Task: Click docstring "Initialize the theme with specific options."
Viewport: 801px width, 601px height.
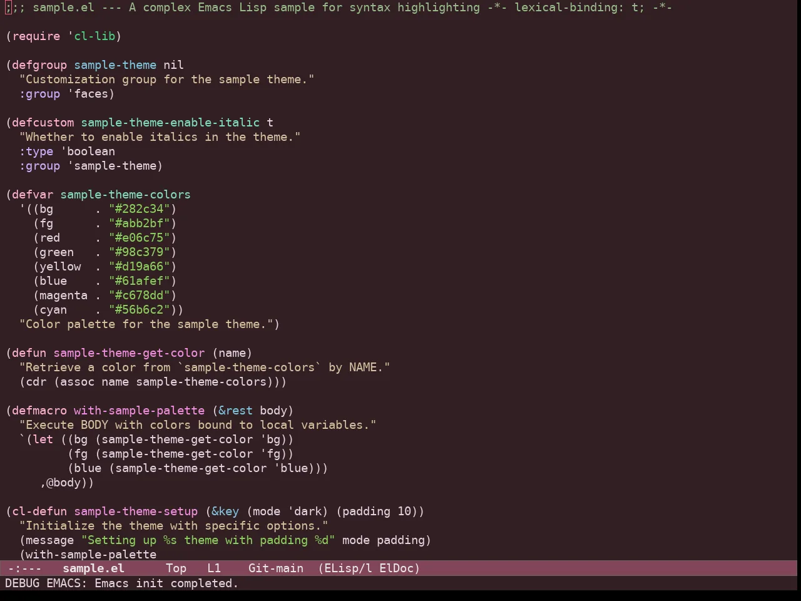Action: 173,526
